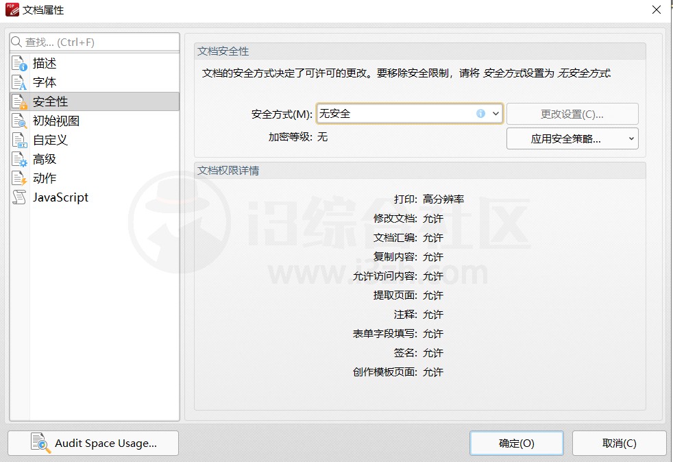Viewport: 673px width, 462px height.
Task: Expand the 应用安全策略 dropdown arrow
Action: [x=631, y=138]
